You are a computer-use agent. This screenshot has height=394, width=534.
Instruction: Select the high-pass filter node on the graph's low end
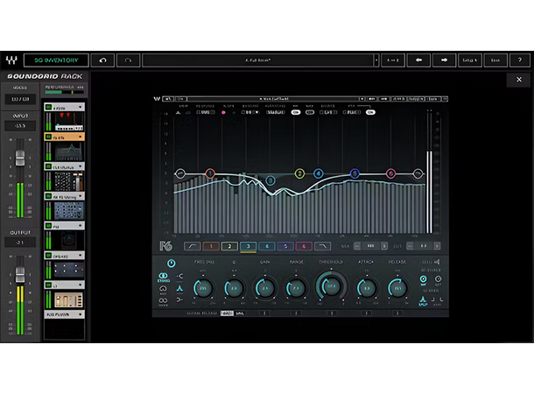pyautogui.click(x=180, y=173)
